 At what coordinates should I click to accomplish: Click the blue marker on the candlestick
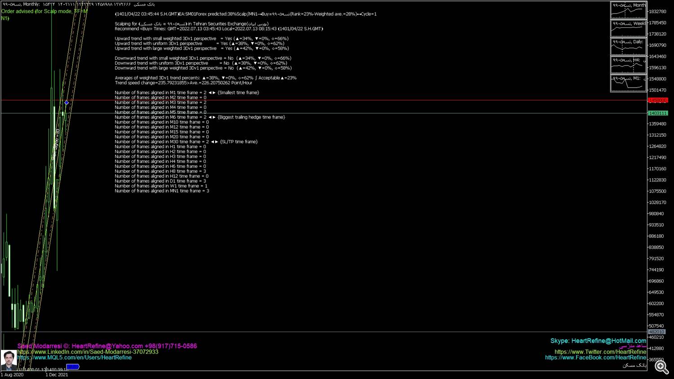(67, 103)
